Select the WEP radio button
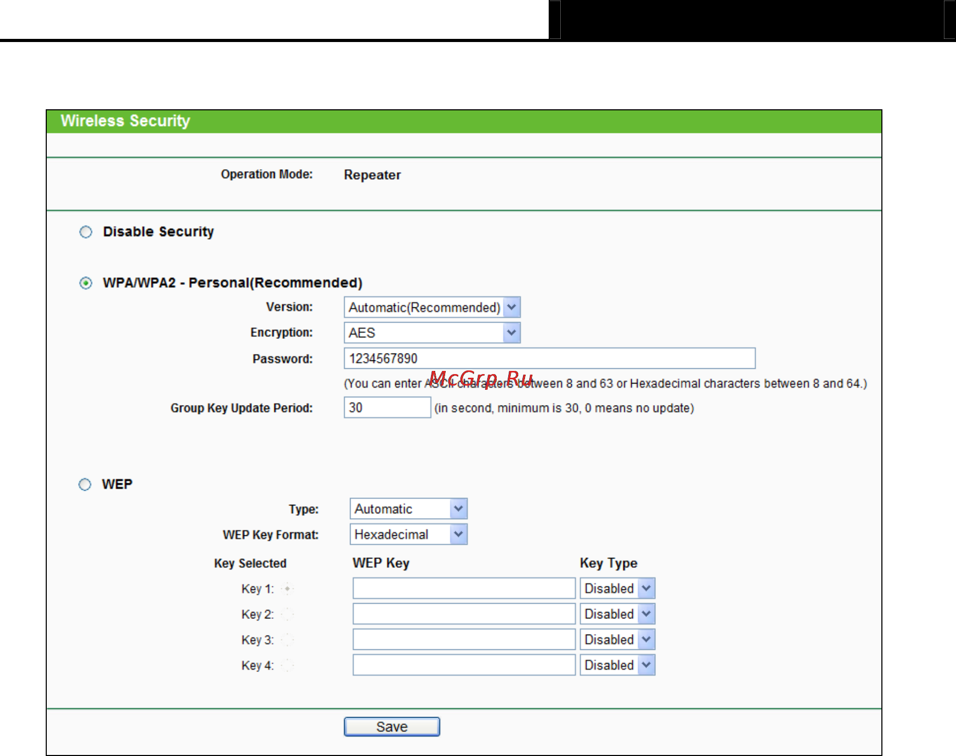 tap(85, 484)
